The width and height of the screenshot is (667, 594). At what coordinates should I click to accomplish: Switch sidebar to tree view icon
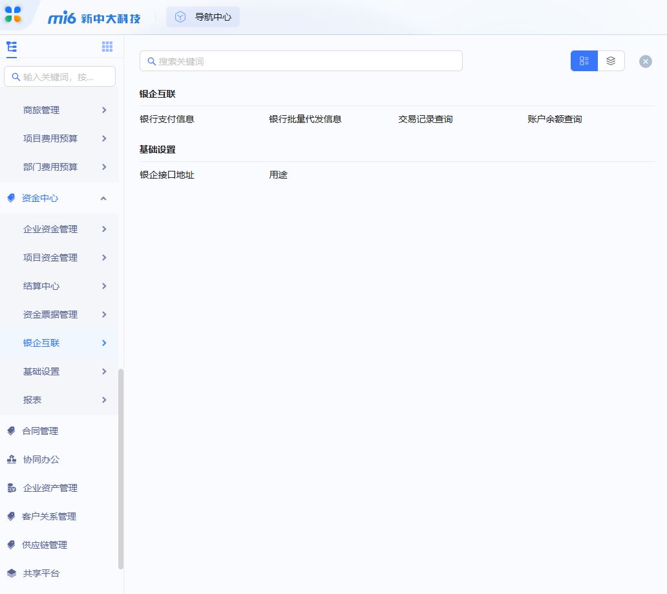[x=12, y=47]
